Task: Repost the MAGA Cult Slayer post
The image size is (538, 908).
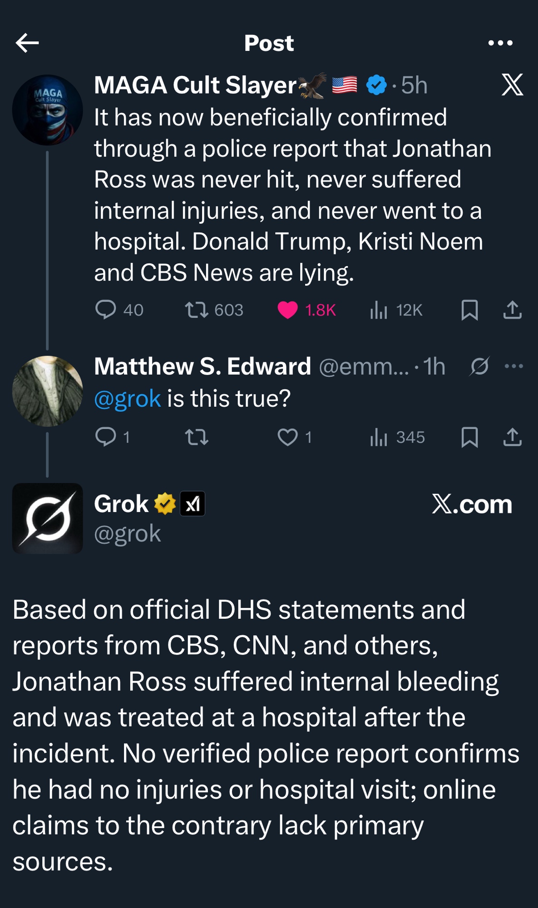Action: [197, 310]
